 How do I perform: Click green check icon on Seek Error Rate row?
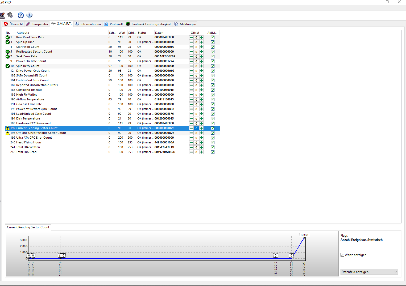(x=8, y=56)
